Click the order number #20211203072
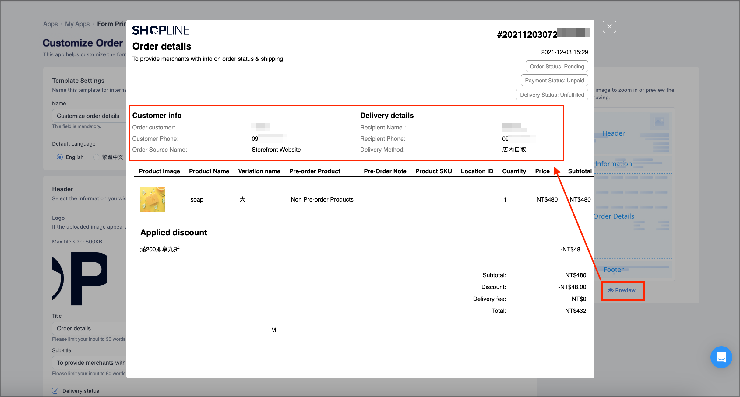740x397 pixels. (x=527, y=35)
